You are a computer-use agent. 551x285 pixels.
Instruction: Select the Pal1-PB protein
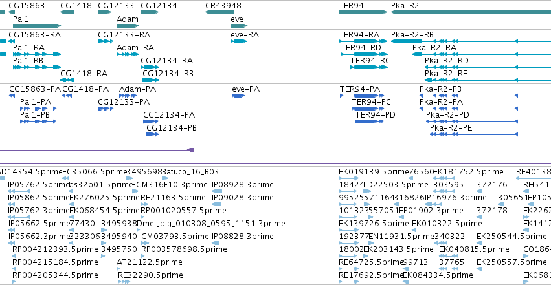(x=35, y=115)
